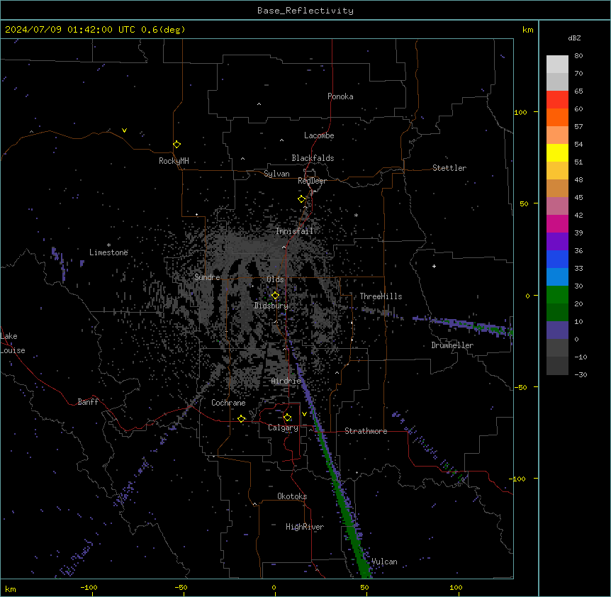Select the Drumheller label
611x597 pixels.
(452, 345)
